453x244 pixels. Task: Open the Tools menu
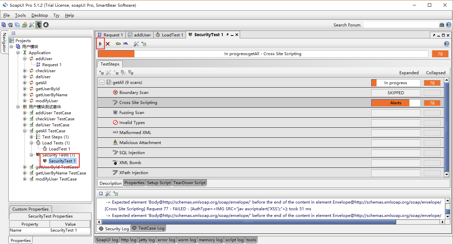(20, 15)
